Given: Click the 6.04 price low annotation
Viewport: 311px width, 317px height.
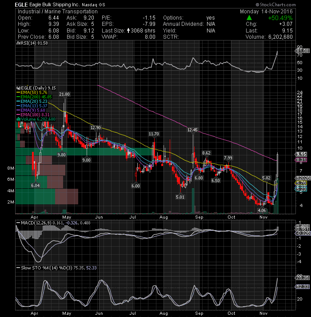Looking at the screenshot, I should (35, 185).
